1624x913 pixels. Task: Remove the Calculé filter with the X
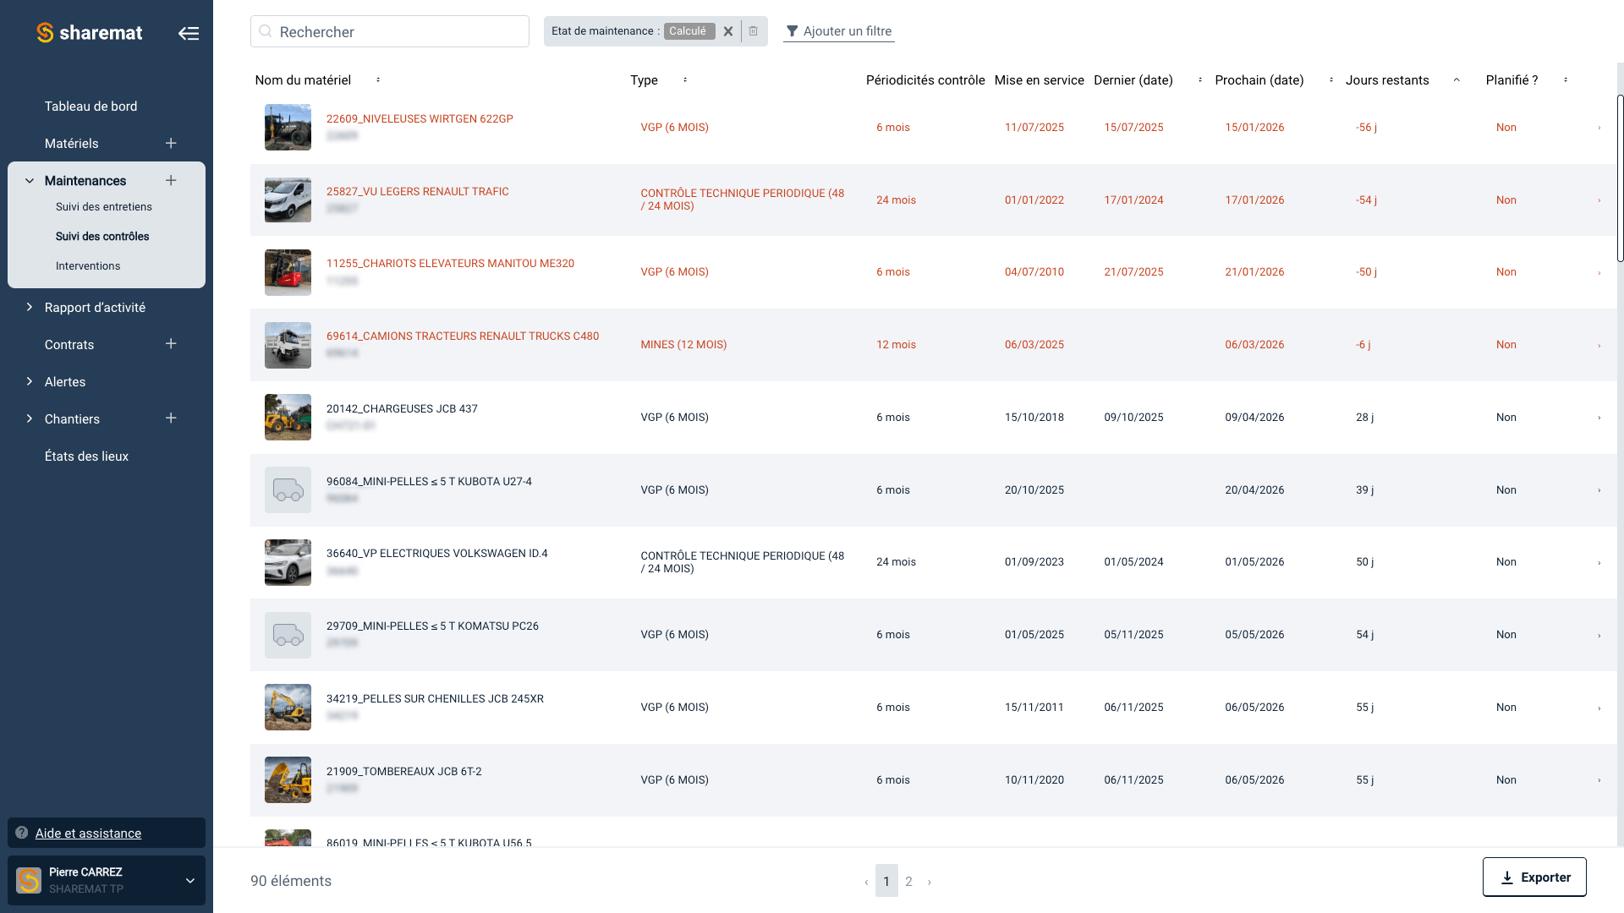click(728, 30)
